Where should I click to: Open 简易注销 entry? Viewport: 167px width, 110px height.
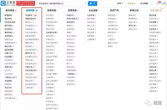[50, 84]
